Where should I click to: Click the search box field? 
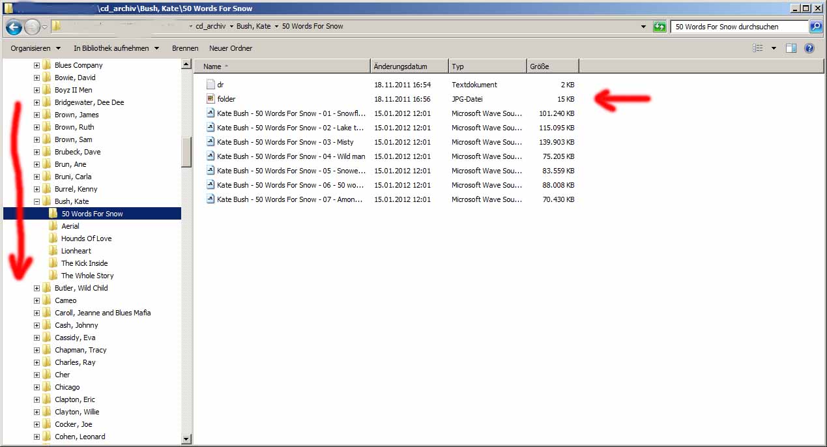tap(738, 27)
